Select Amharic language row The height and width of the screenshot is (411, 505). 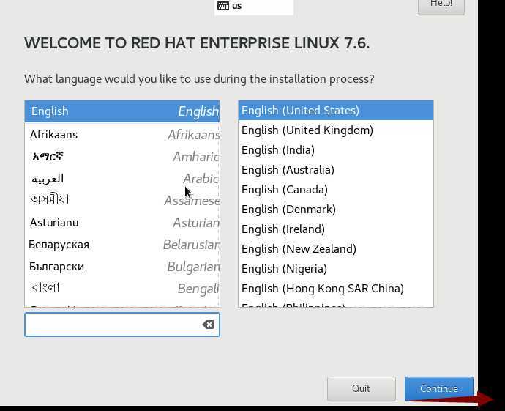(122, 157)
